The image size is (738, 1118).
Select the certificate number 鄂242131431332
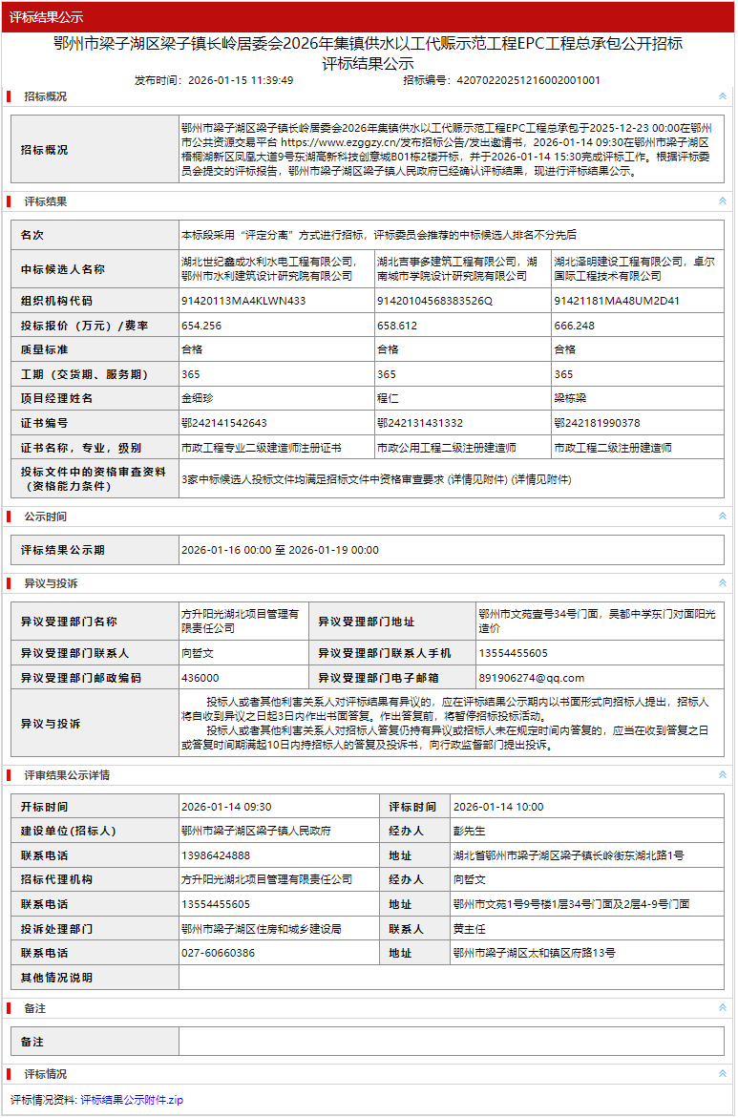pos(419,423)
